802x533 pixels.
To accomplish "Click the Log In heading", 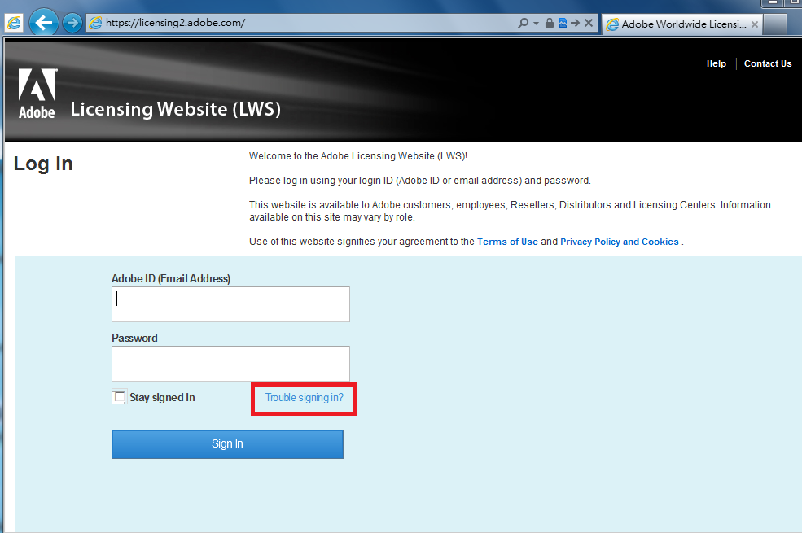I will [x=43, y=164].
